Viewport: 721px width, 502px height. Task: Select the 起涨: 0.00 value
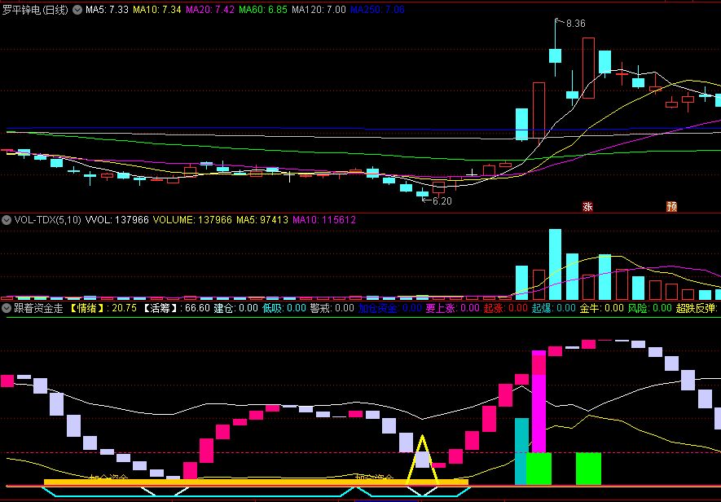(506, 308)
